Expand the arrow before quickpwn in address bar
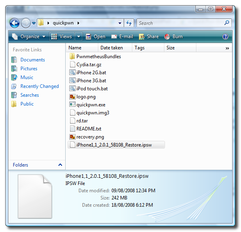The image size is (241, 232). point(48,23)
